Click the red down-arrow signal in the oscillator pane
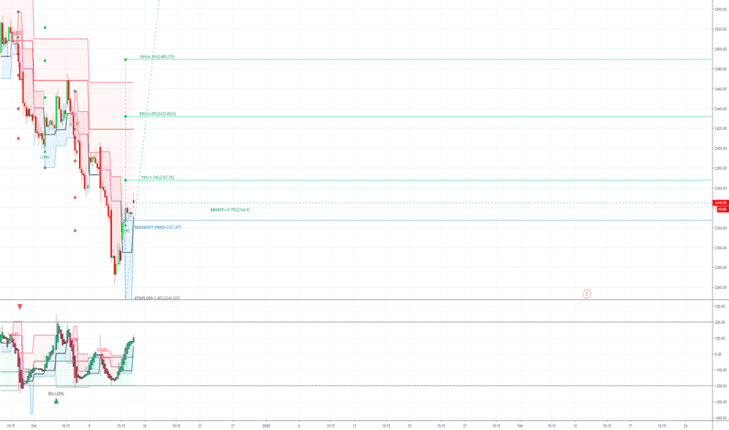The height and width of the screenshot is (430, 729). click(20, 306)
